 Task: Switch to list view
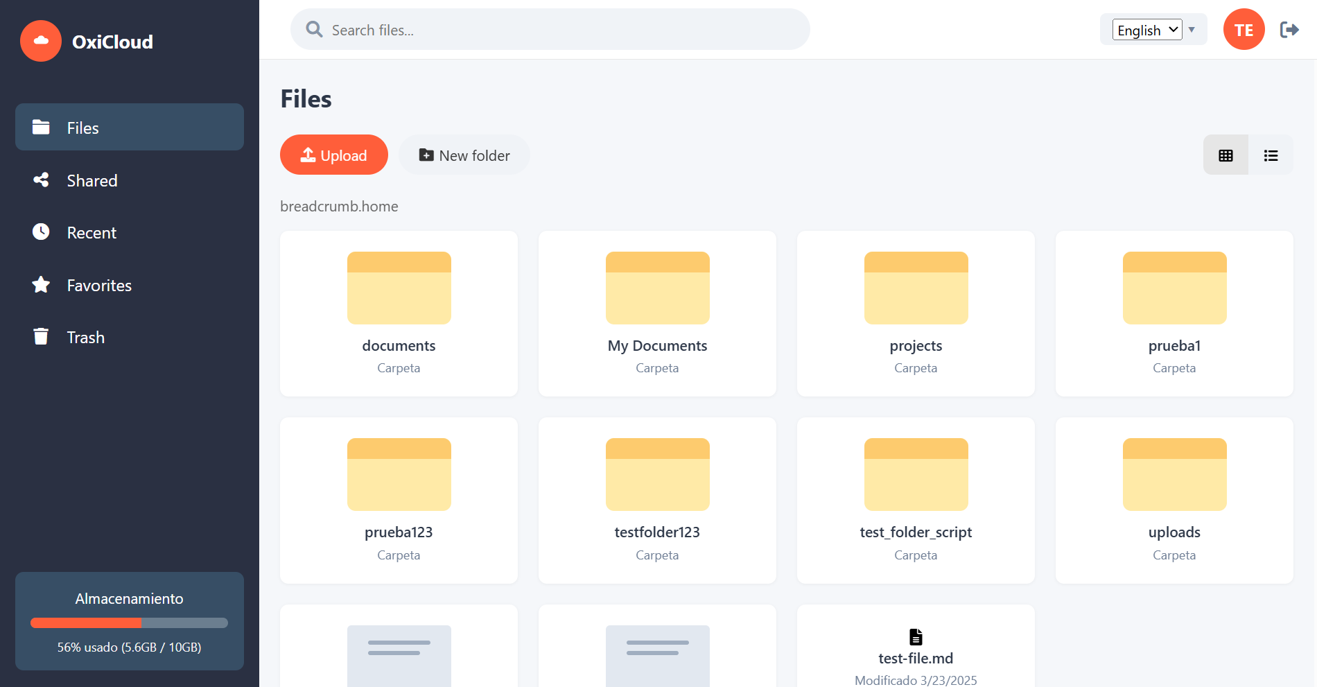pyautogui.click(x=1271, y=155)
